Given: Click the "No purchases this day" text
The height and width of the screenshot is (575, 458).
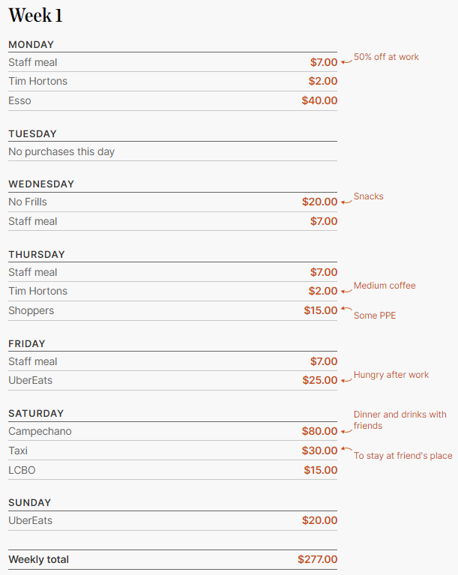Looking at the screenshot, I should (61, 151).
